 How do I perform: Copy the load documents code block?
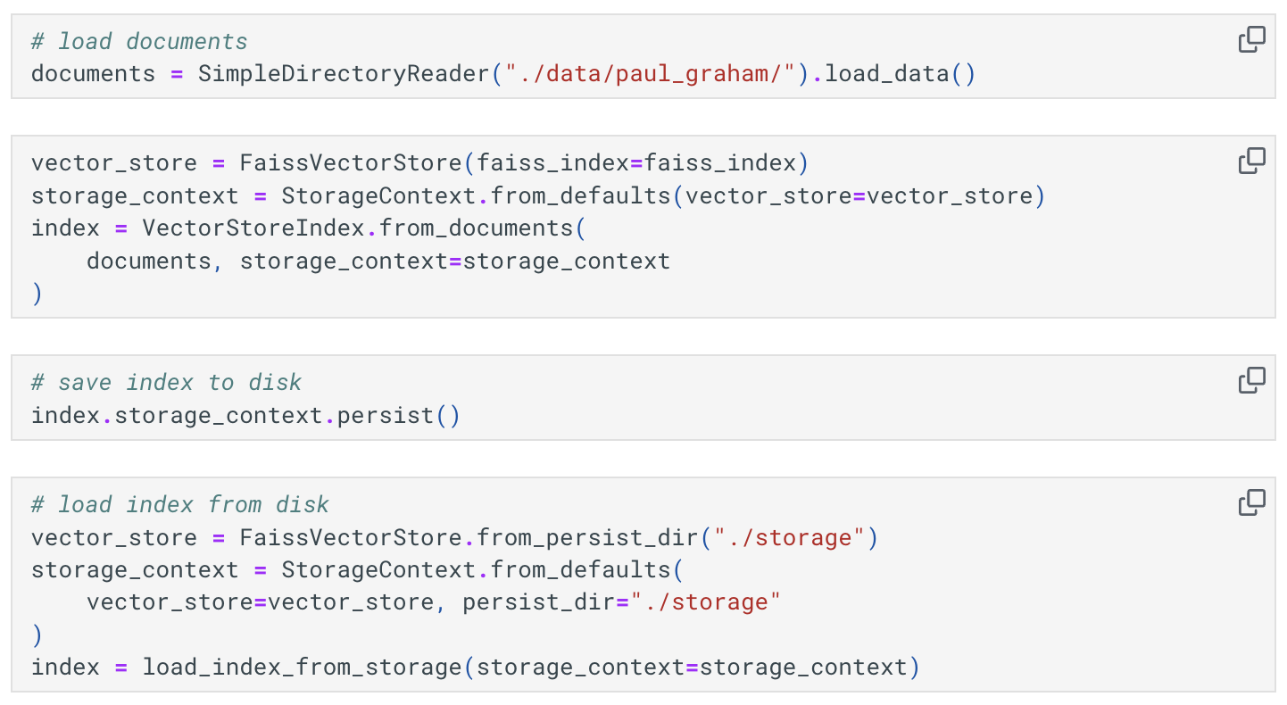coord(1251,39)
